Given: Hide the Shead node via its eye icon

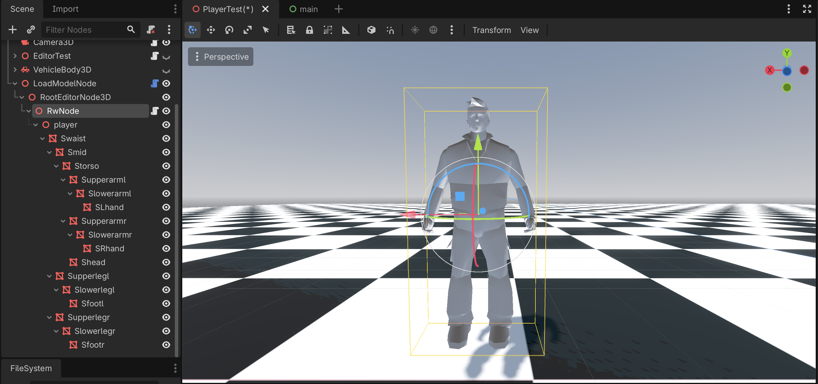Looking at the screenshot, I should [166, 262].
